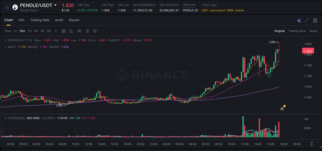Switch to the Chart tab
The height and width of the screenshot is (151, 322).
click(x=9, y=20)
